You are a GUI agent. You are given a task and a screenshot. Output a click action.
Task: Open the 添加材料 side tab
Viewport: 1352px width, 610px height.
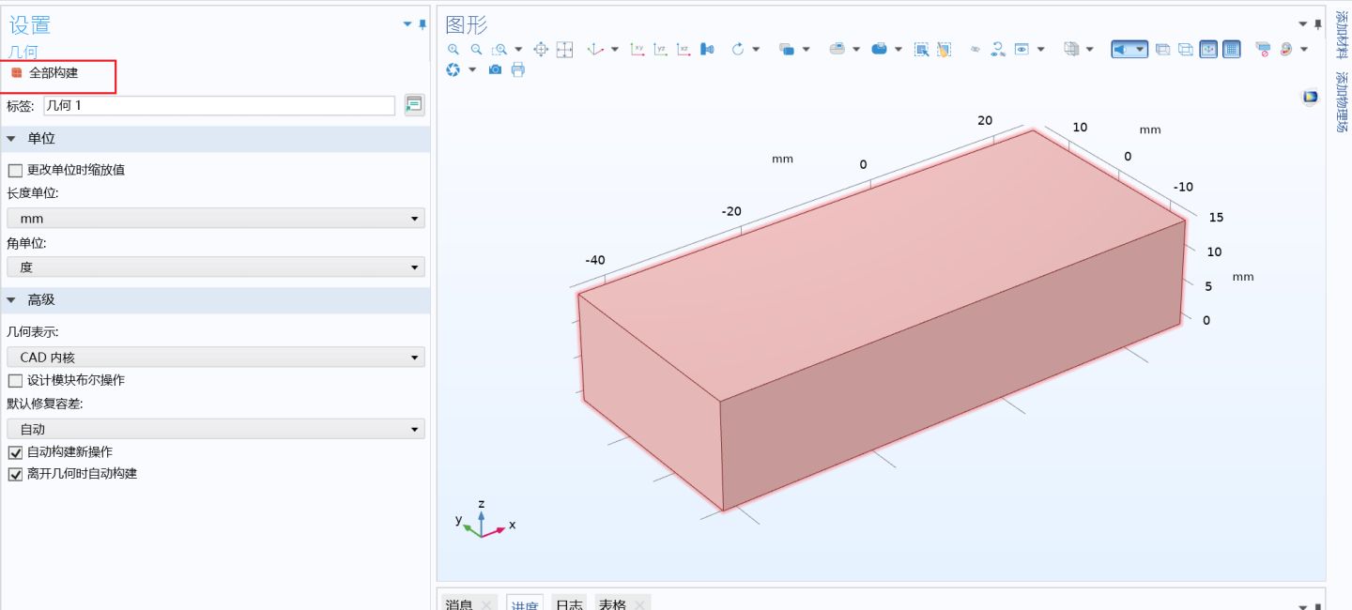1340,35
